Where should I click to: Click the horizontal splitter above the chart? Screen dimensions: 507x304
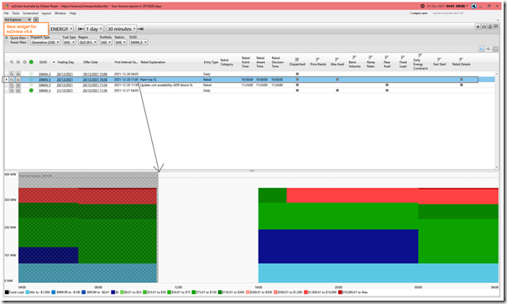(x=251, y=170)
